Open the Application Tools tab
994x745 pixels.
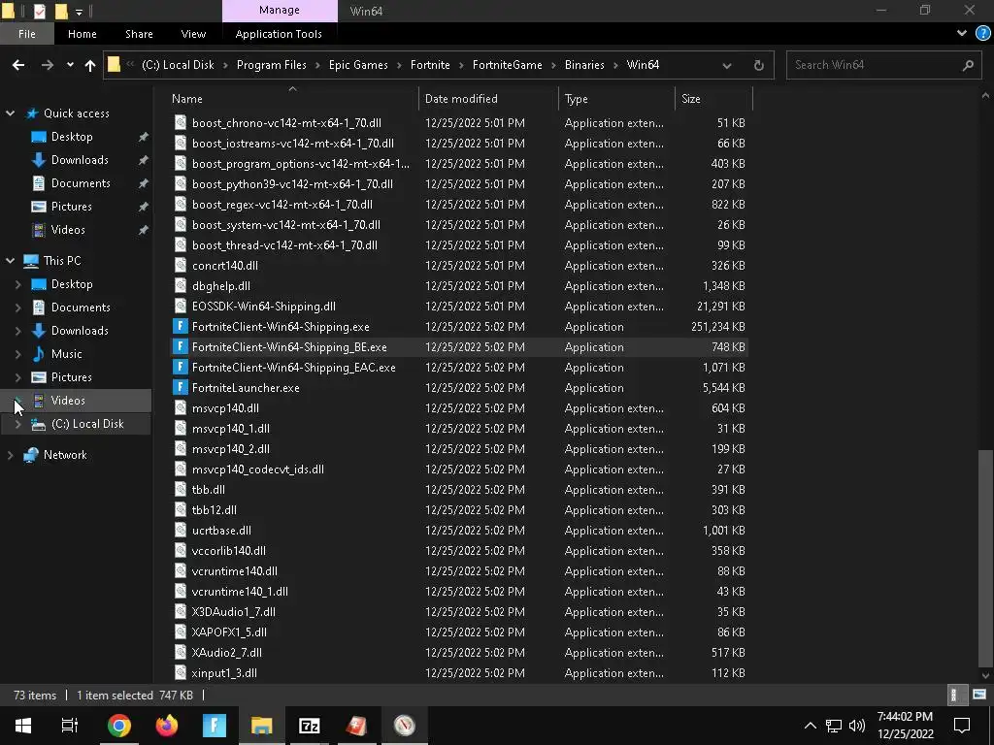(x=279, y=34)
